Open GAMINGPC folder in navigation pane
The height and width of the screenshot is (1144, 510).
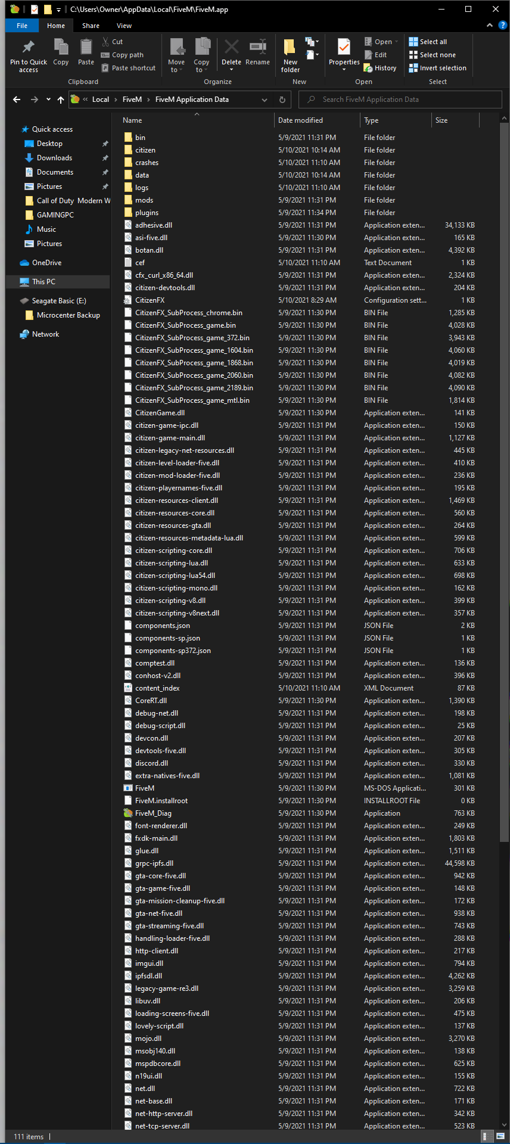[55, 215]
